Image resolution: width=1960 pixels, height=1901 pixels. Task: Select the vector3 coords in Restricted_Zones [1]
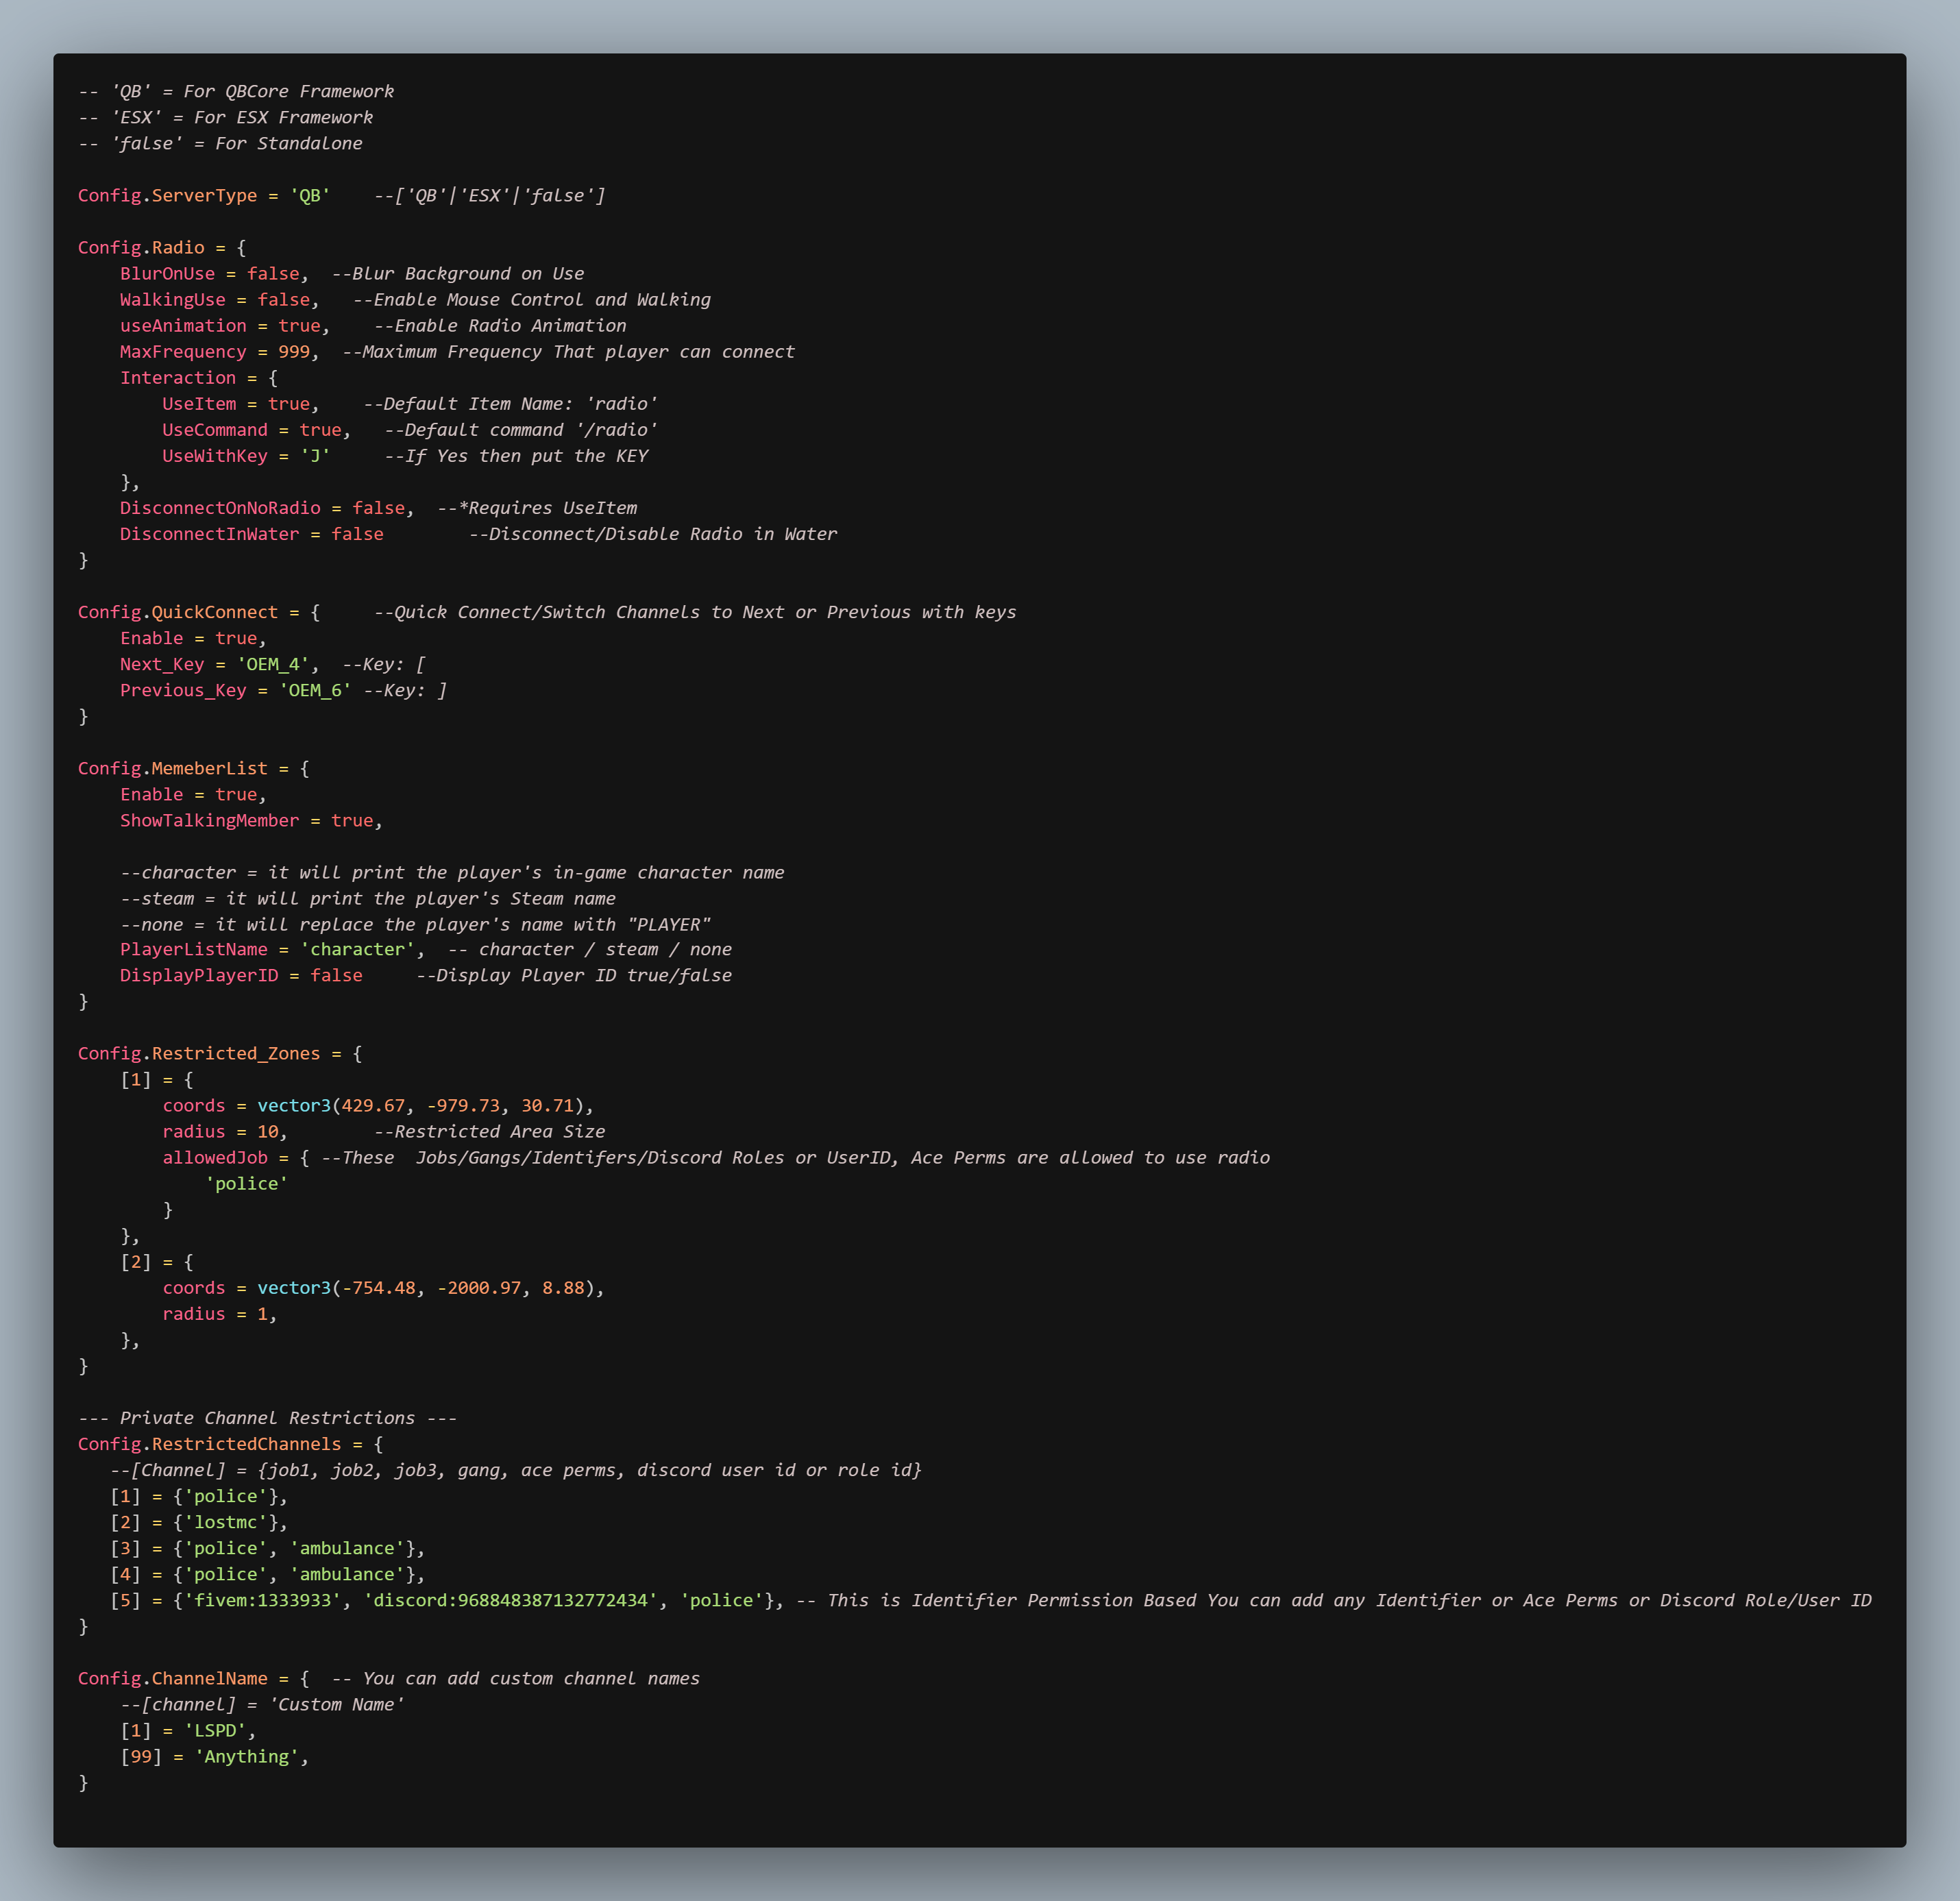tap(420, 1105)
